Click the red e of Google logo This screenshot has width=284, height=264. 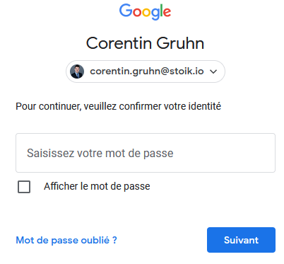point(167,12)
